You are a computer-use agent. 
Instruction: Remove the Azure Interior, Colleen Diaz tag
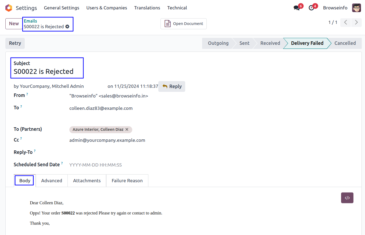point(127,129)
